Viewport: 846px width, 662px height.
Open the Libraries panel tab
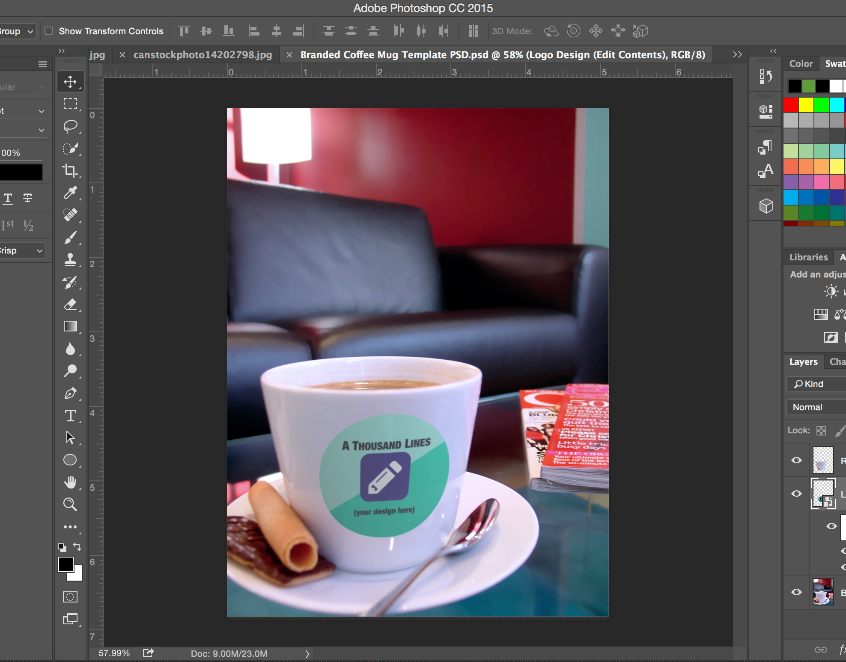[x=808, y=257]
